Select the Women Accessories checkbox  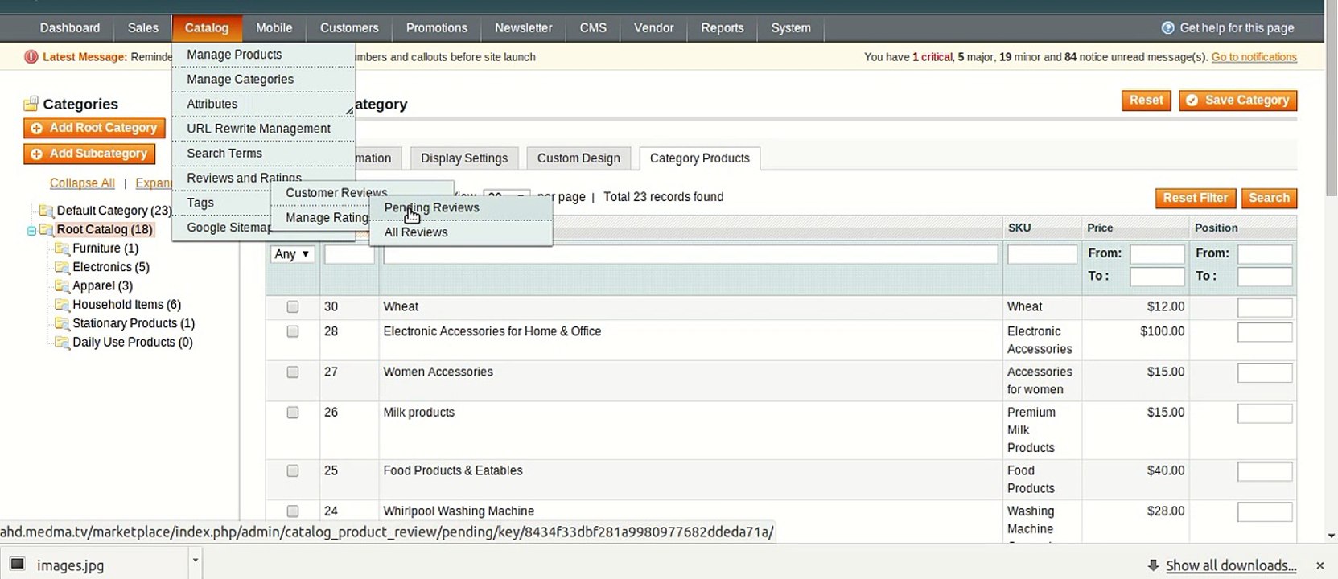[293, 372]
